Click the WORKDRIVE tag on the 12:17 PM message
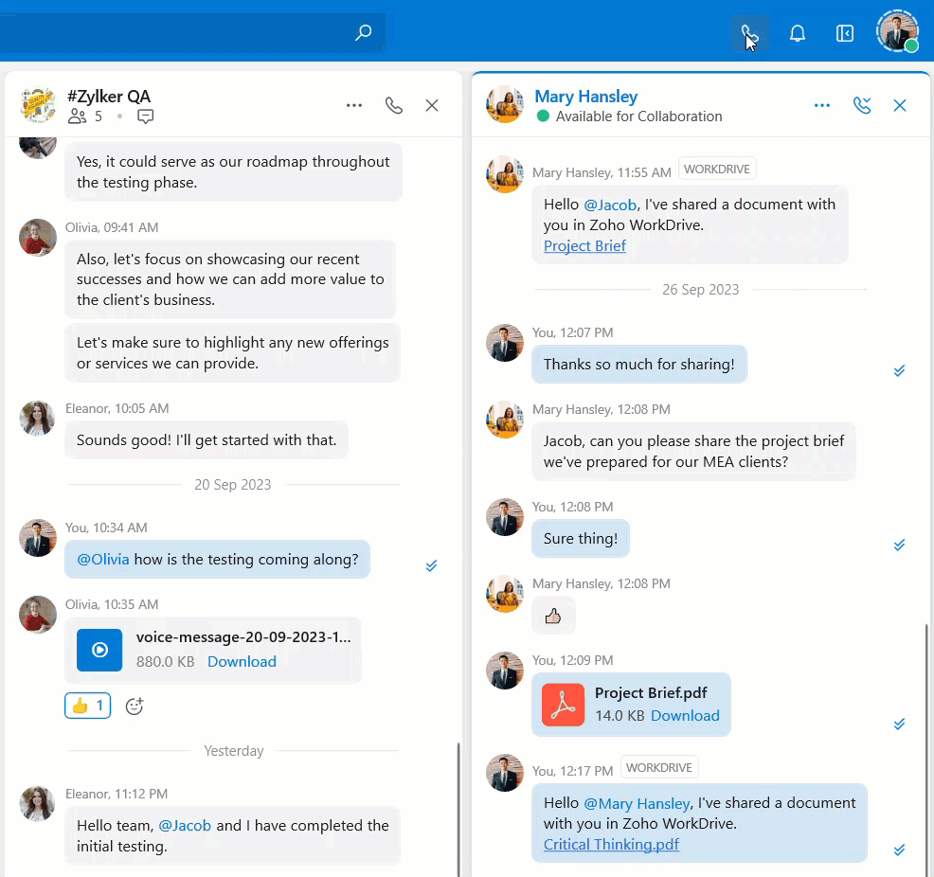934x877 pixels. pos(658,767)
